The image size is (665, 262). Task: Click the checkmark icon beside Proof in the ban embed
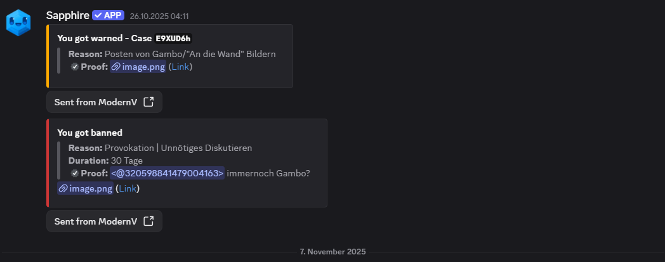74,173
